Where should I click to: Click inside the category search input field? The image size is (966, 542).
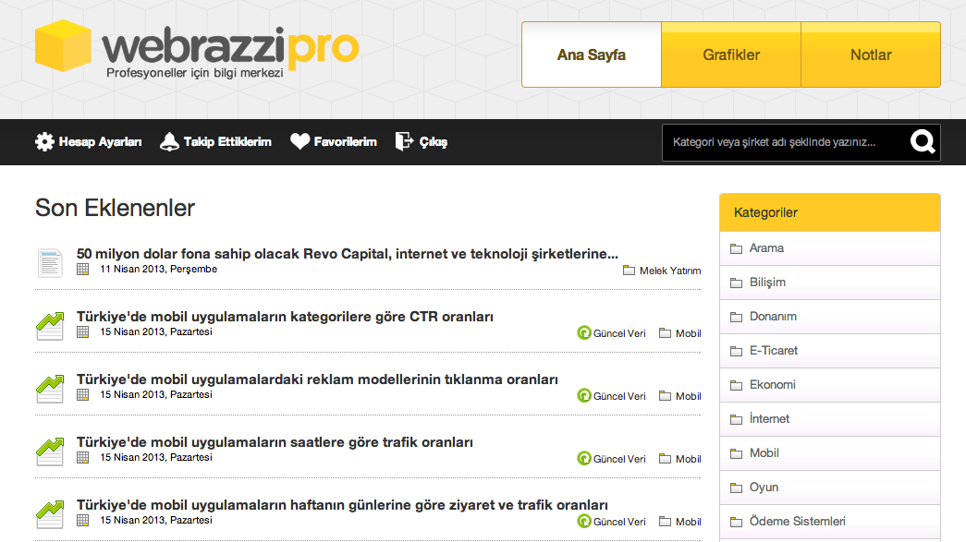point(786,142)
